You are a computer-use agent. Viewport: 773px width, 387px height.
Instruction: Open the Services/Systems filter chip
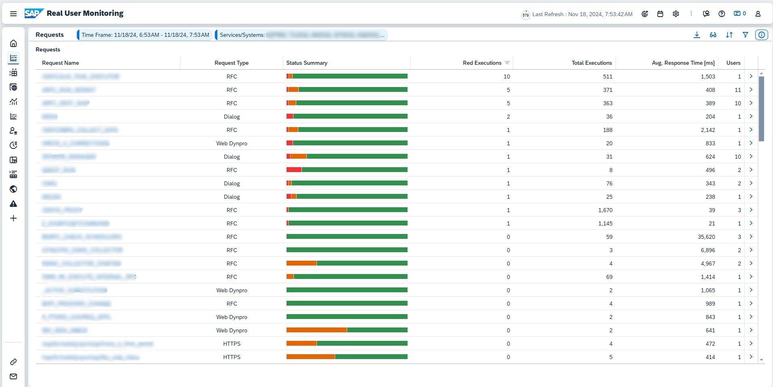pyautogui.click(x=302, y=35)
